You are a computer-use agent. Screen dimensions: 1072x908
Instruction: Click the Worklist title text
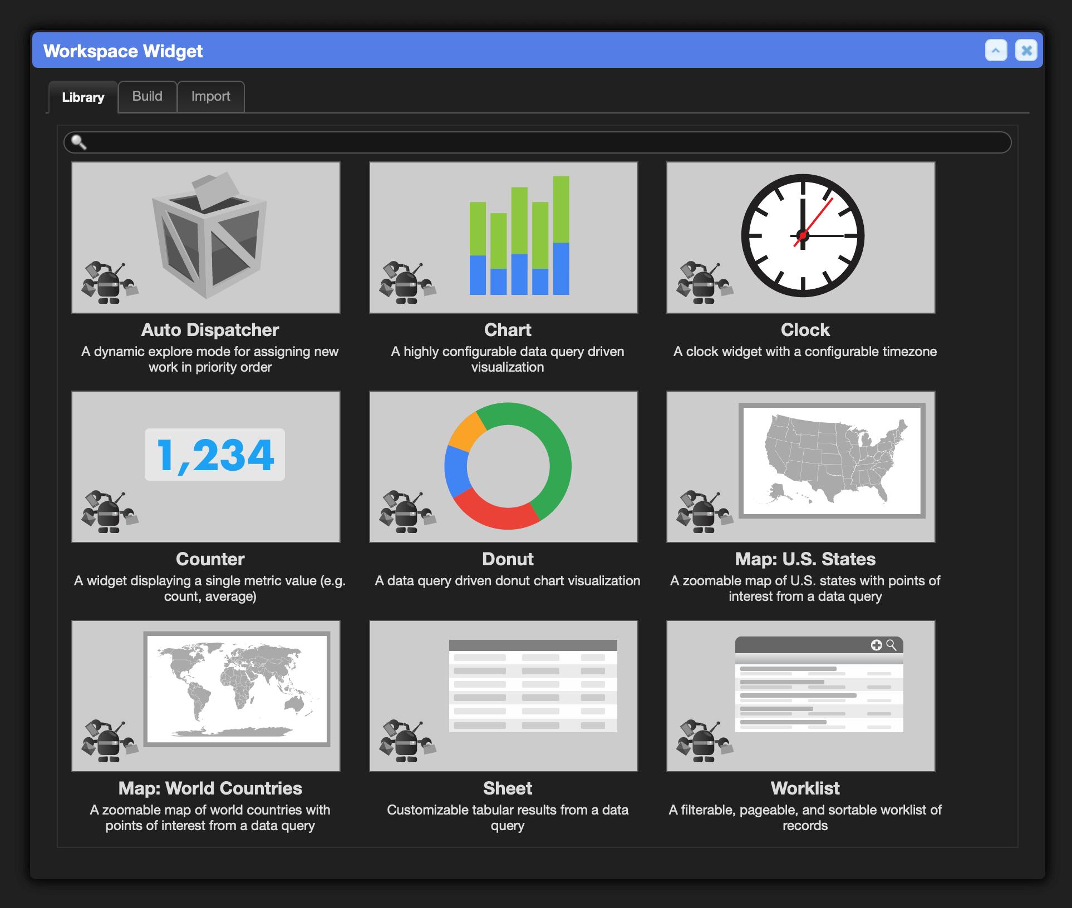point(805,788)
